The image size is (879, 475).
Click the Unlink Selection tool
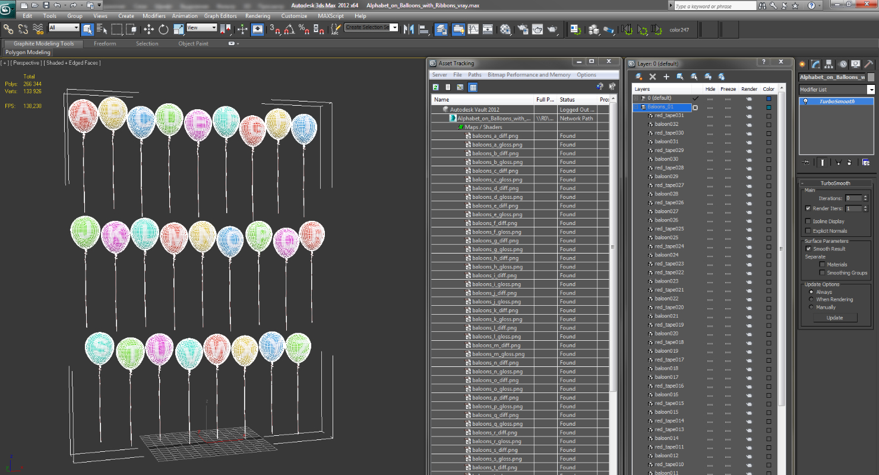coord(23,28)
